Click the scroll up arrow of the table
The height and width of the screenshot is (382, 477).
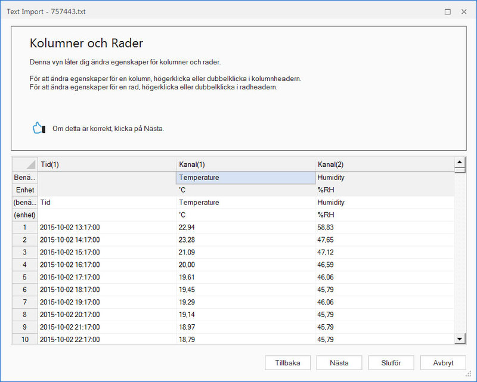[x=460, y=163]
